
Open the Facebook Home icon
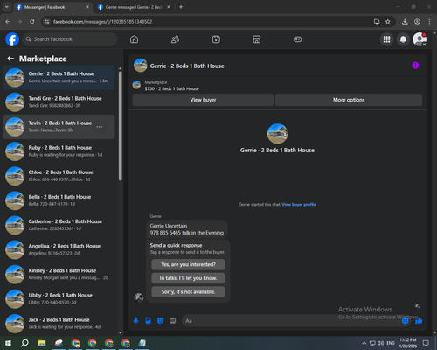[134, 39]
